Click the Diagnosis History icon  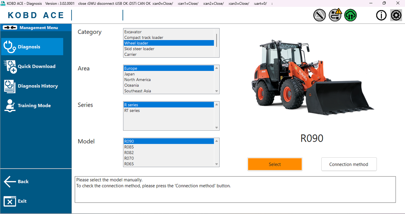(x=9, y=86)
